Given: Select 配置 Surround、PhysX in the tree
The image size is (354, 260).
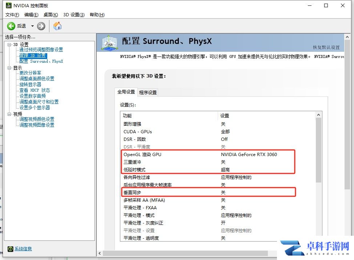Looking at the screenshot, I should 41,61.
